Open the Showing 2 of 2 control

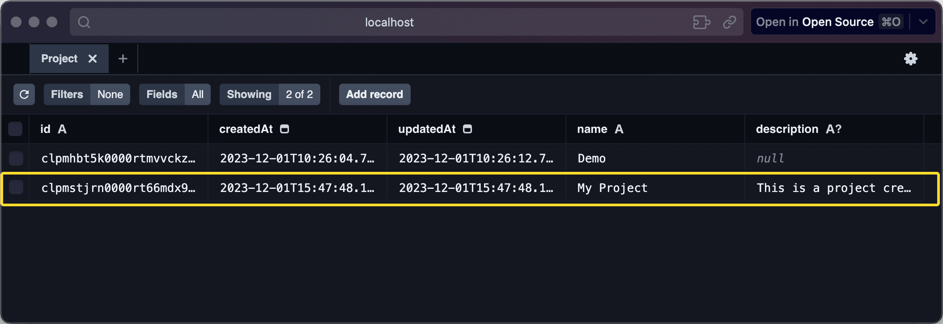pos(270,94)
